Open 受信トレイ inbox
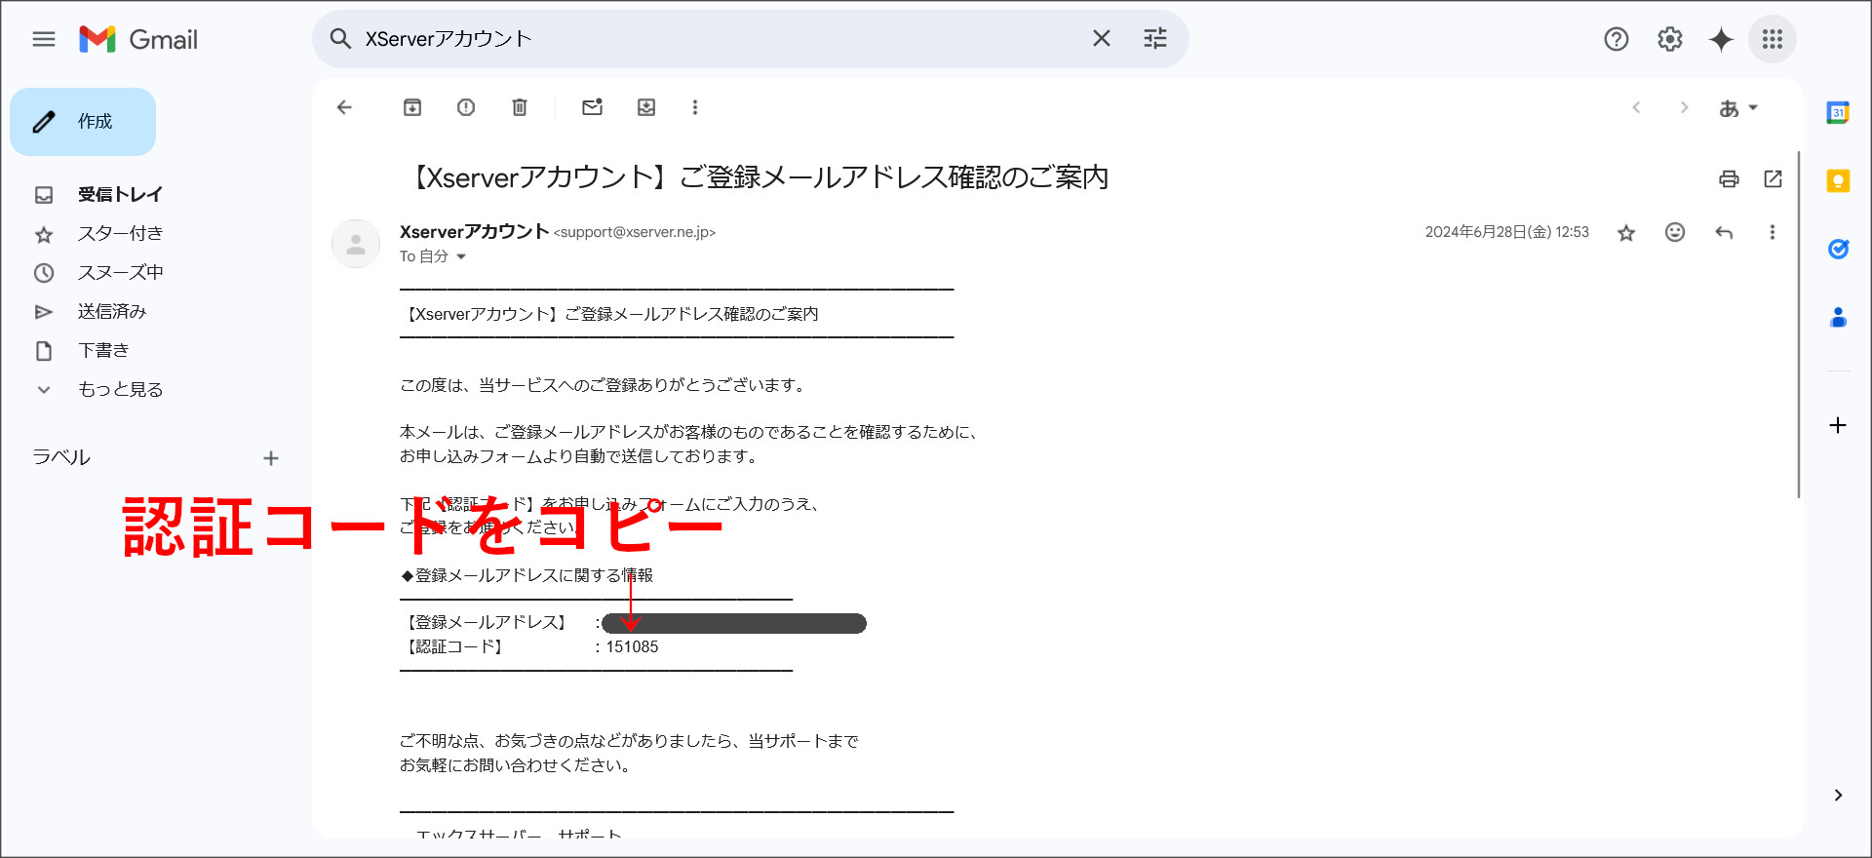The height and width of the screenshot is (858, 1872). pos(120,194)
